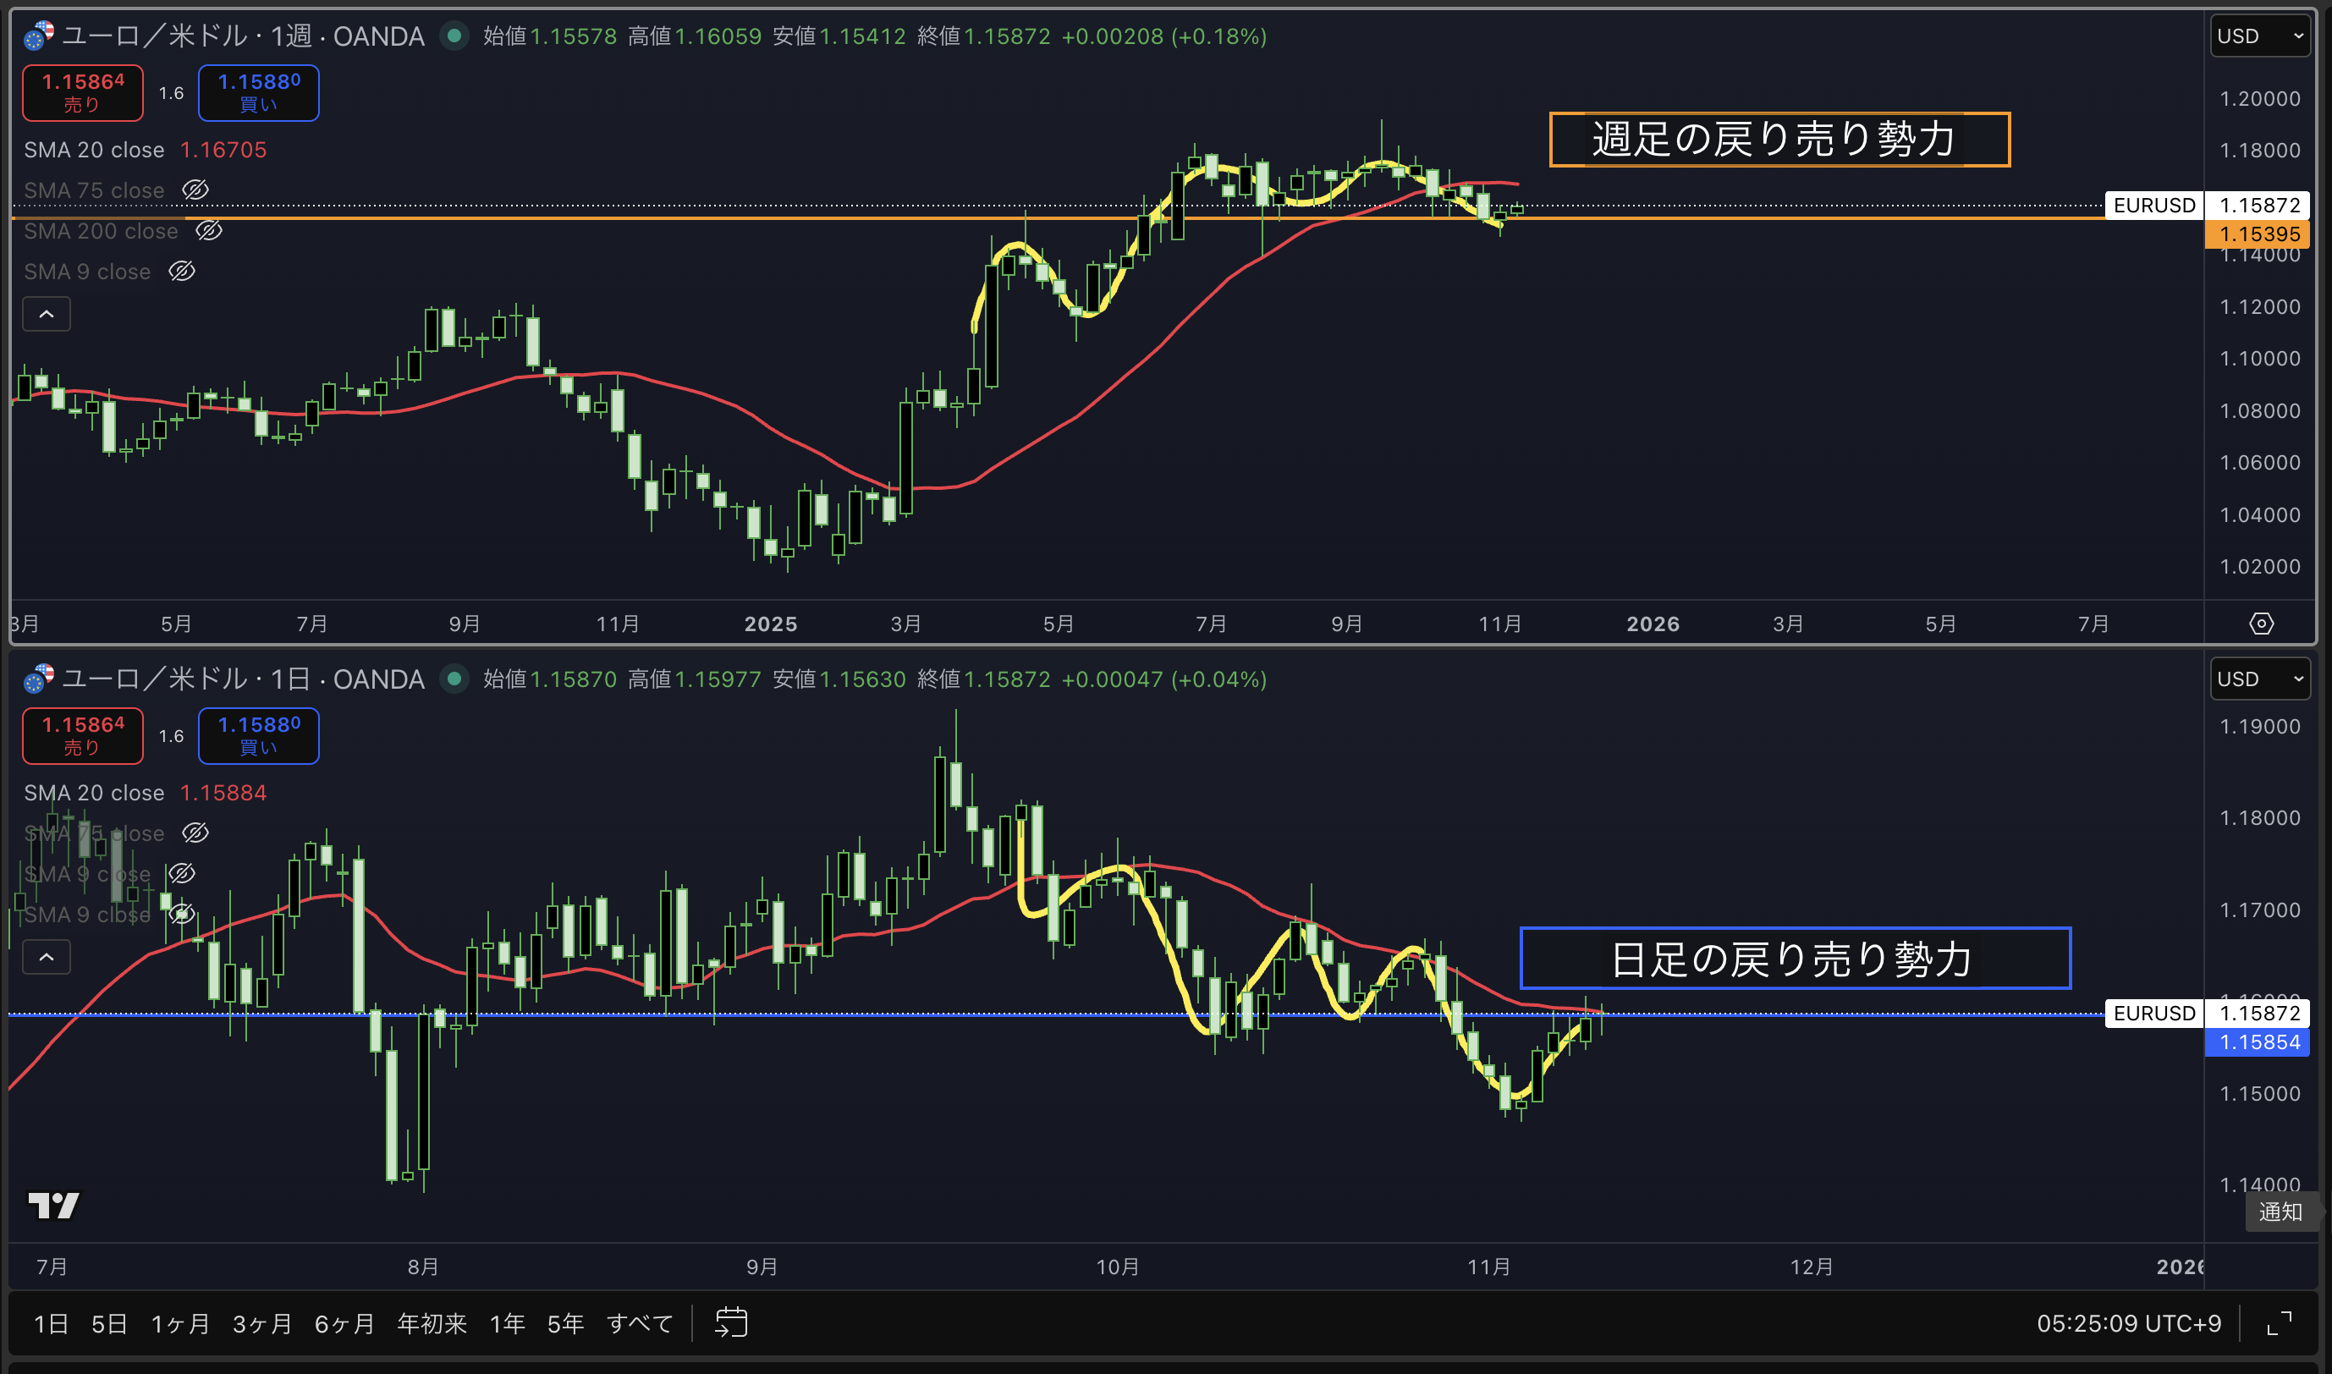
Task: Select the 年初来 time range
Action: click(x=432, y=1323)
